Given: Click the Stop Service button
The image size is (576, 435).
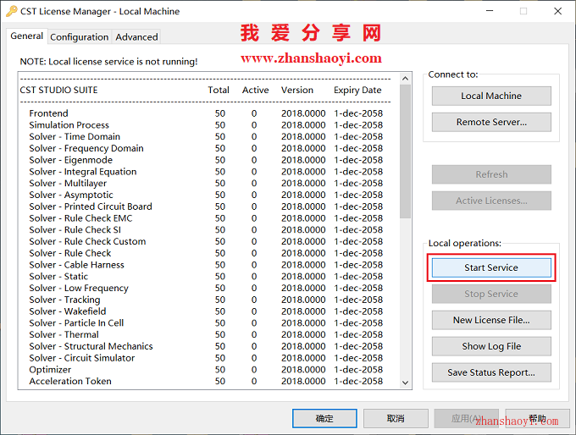Looking at the screenshot, I should coord(491,294).
